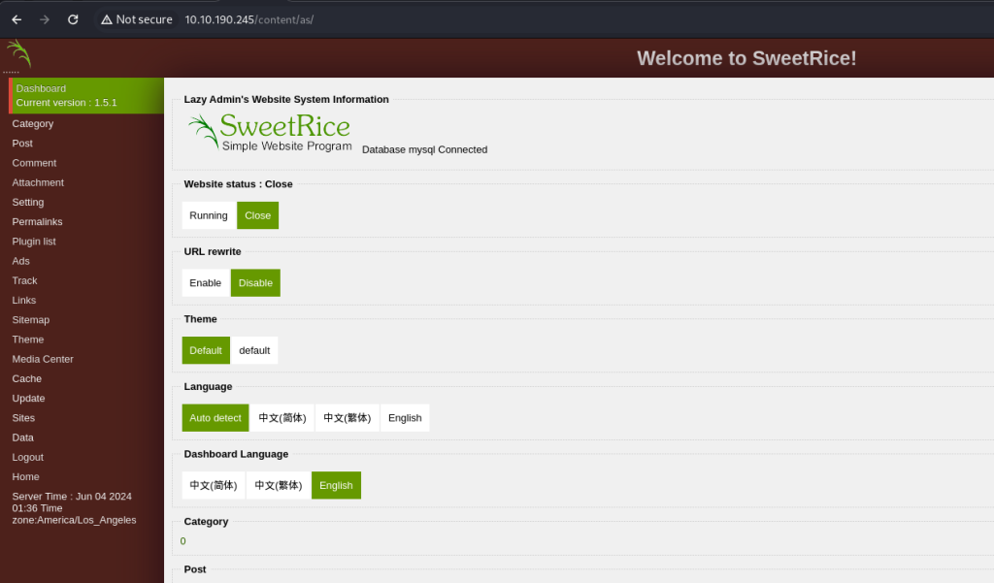The image size is (994, 583).
Task: Click the Website status : Close label
Action: click(x=239, y=184)
